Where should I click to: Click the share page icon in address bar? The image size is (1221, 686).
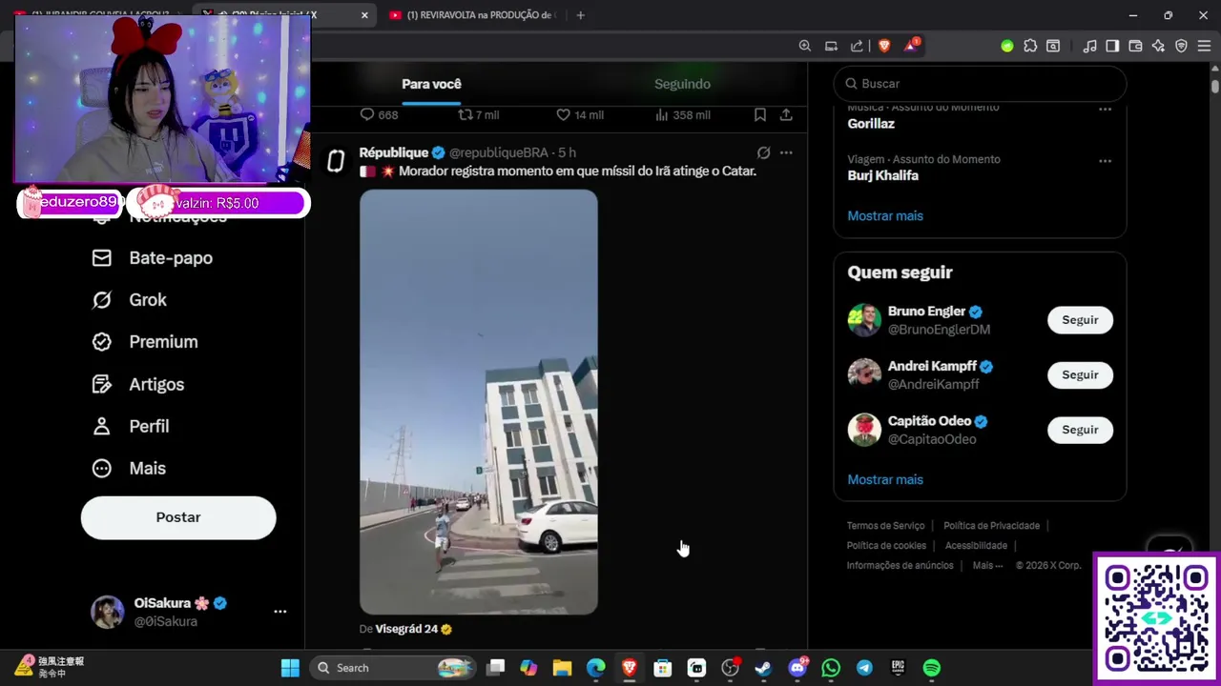coord(857,46)
